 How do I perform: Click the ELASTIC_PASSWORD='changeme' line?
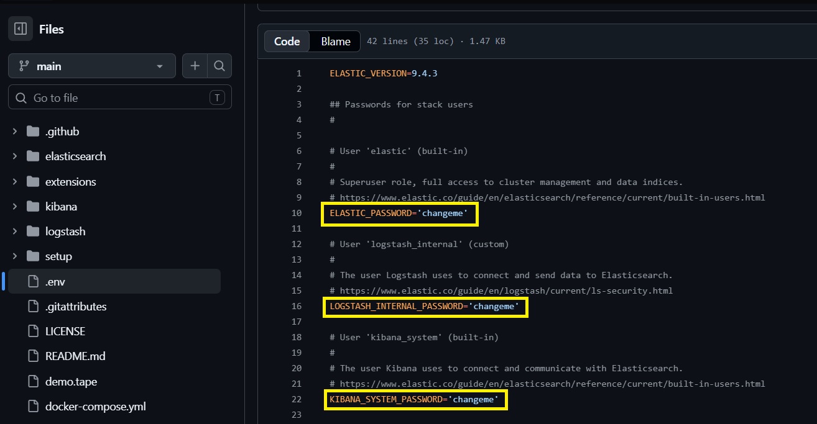[x=398, y=213]
